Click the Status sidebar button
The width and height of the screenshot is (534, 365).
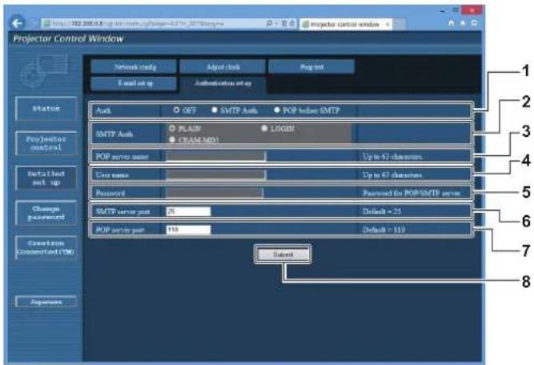tap(46, 109)
